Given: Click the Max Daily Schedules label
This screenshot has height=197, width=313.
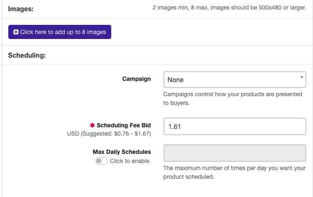Looking at the screenshot, I should point(122,152).
